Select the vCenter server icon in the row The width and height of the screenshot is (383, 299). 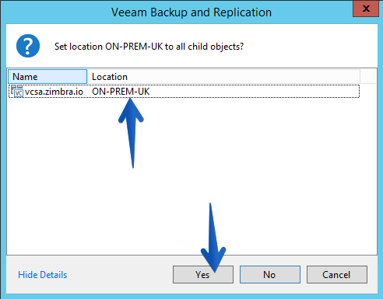[x=17, y=91]
